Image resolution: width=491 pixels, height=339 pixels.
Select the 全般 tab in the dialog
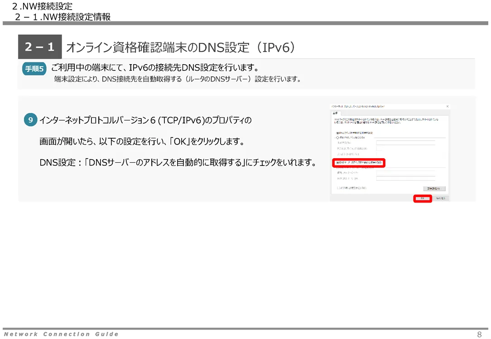[336, 113]
